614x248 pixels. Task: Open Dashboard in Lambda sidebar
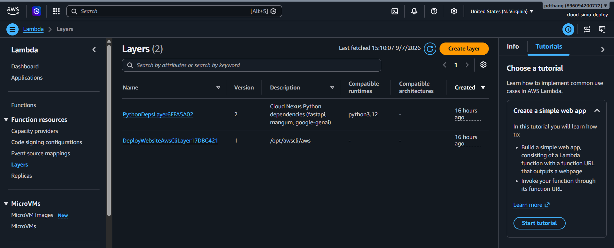point(25,66)
